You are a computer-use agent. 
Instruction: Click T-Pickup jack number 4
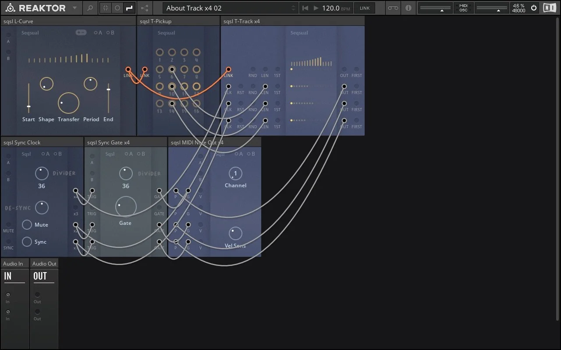coord(196,52)
